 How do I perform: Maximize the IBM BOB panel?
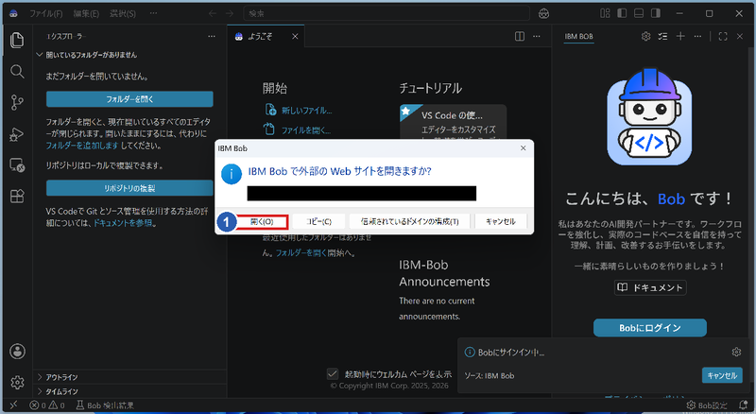723,36
